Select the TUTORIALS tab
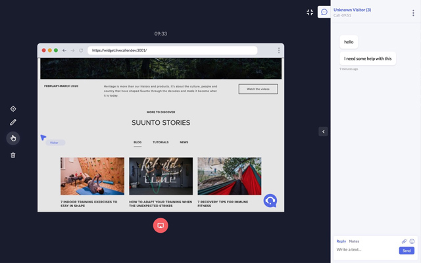The height and width of the screenshot is (263, 421). point(161,142)
